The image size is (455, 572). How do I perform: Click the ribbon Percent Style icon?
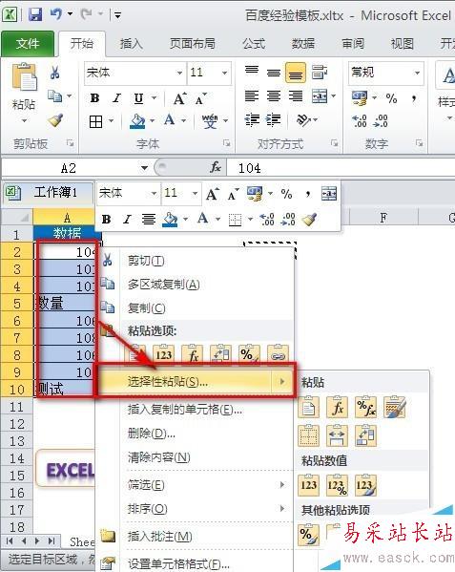[392, 98]
